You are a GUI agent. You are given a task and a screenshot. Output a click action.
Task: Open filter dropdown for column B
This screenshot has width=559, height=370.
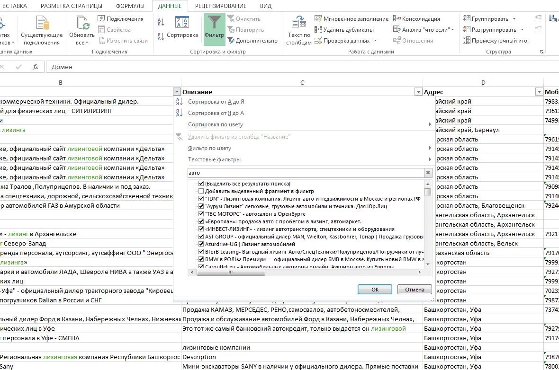[x=177, y=92]
